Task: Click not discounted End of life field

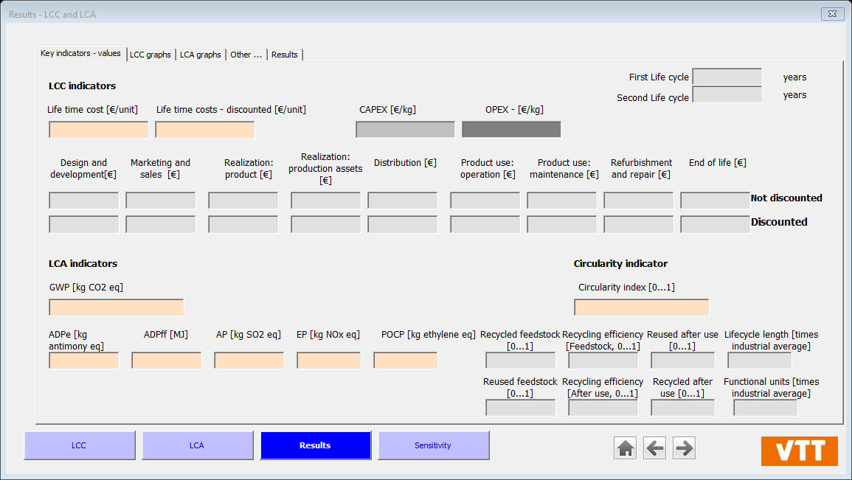Action: [715, 201]
